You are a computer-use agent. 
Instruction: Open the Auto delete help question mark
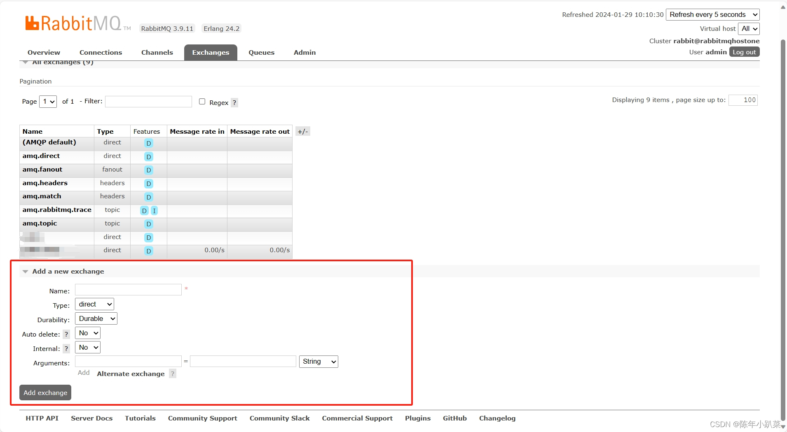(66, 334)
